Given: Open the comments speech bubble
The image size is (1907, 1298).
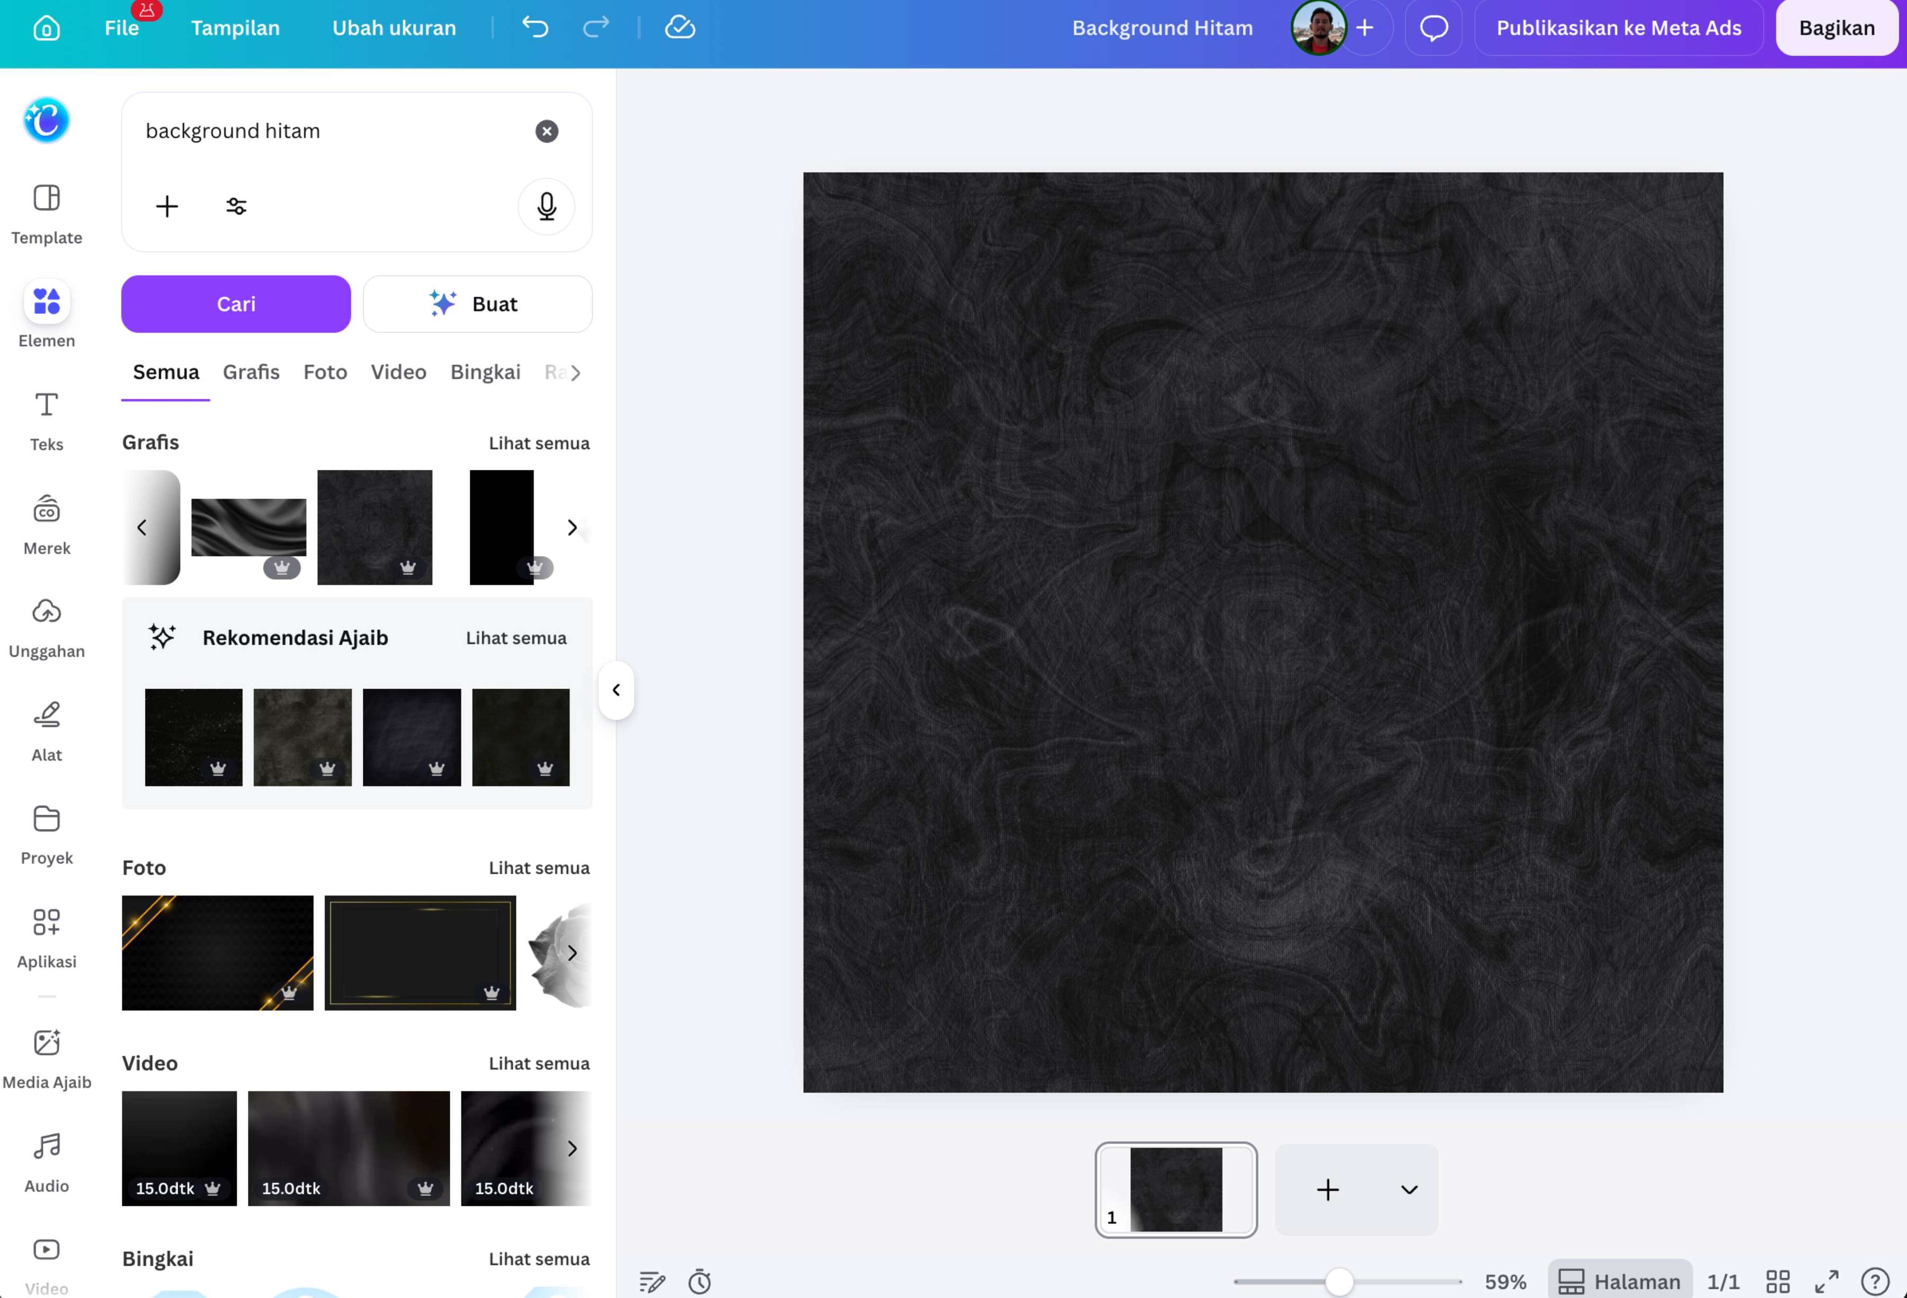Looking at the screenshot, I should 1433,28.
